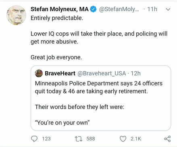177x147 pixels.
Task: Retweet using the arrows icon
Action: [x=79, y=139]
